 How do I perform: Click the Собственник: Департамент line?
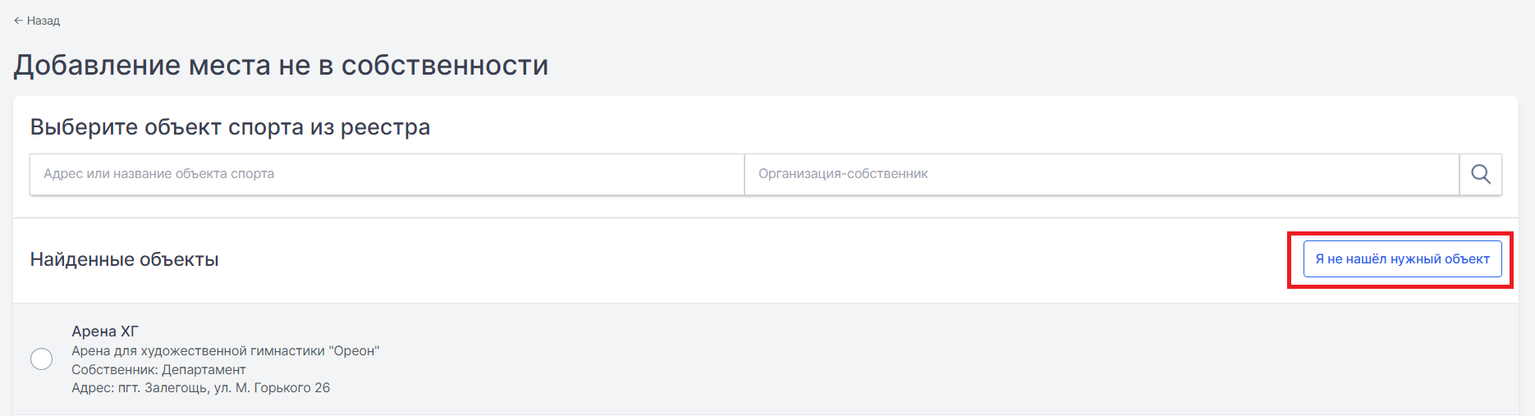tap(158, 370)
